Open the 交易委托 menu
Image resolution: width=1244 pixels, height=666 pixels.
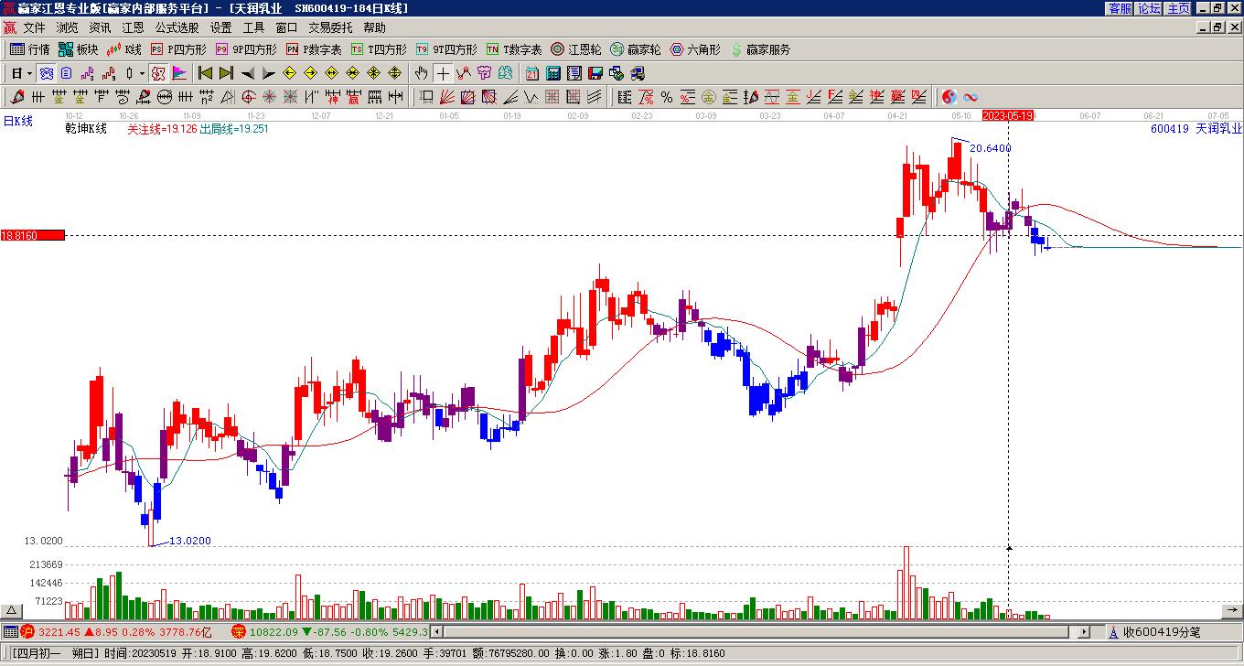330,27
